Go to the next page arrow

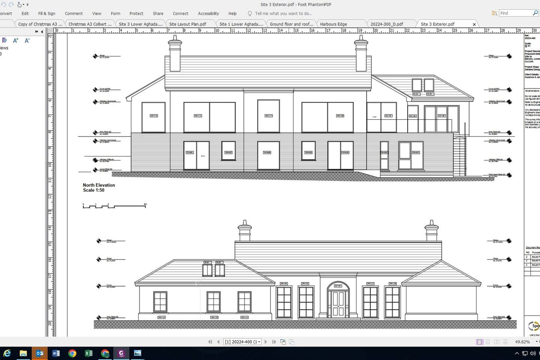point(266,342)
